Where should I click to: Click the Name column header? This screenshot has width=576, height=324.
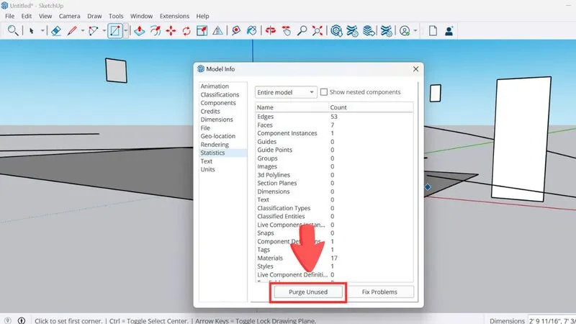(292, 107)
